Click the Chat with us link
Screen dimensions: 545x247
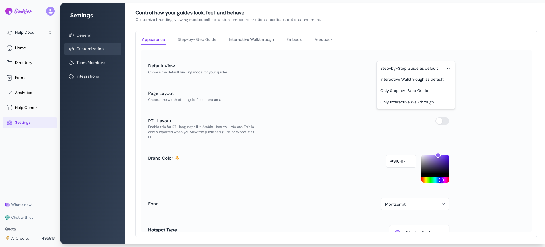tap(22, 218)
